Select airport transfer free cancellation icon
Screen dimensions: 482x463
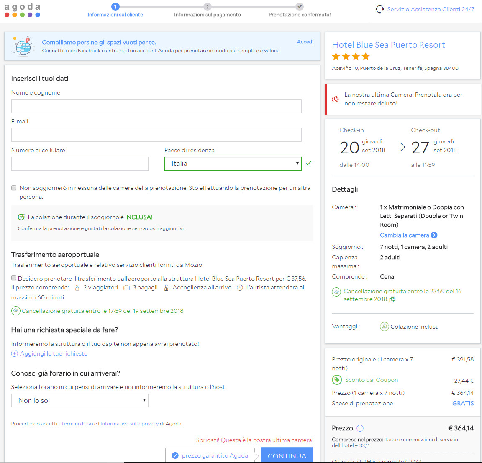(15, 311)
